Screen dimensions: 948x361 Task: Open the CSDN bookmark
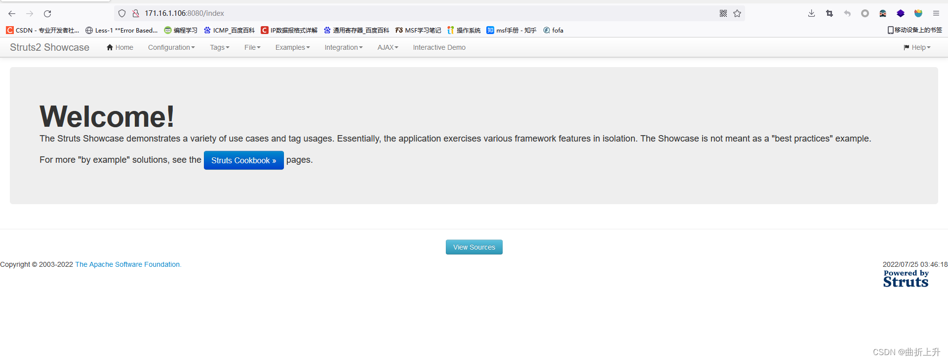click(42, 30)
